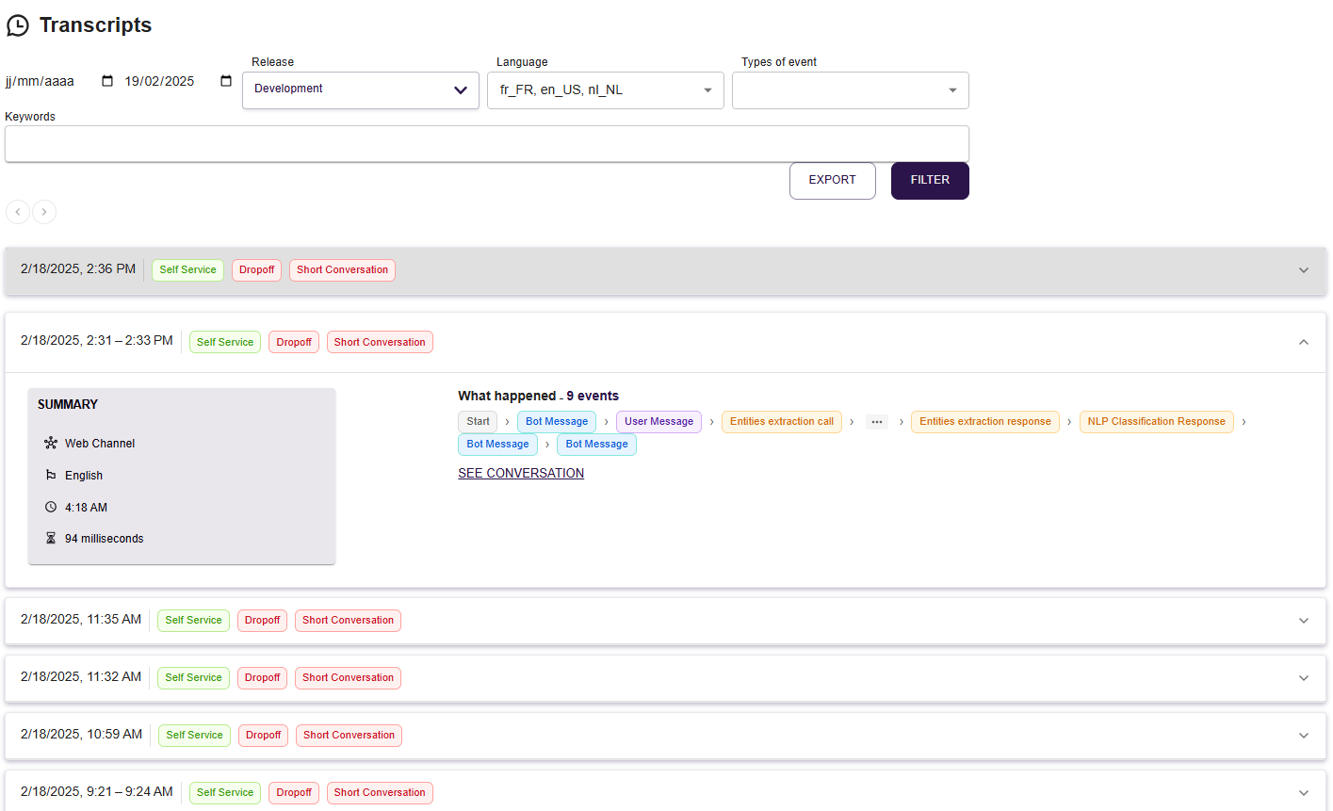Click the FILTER button
The image size is (1333, 811).
[930, 181]
